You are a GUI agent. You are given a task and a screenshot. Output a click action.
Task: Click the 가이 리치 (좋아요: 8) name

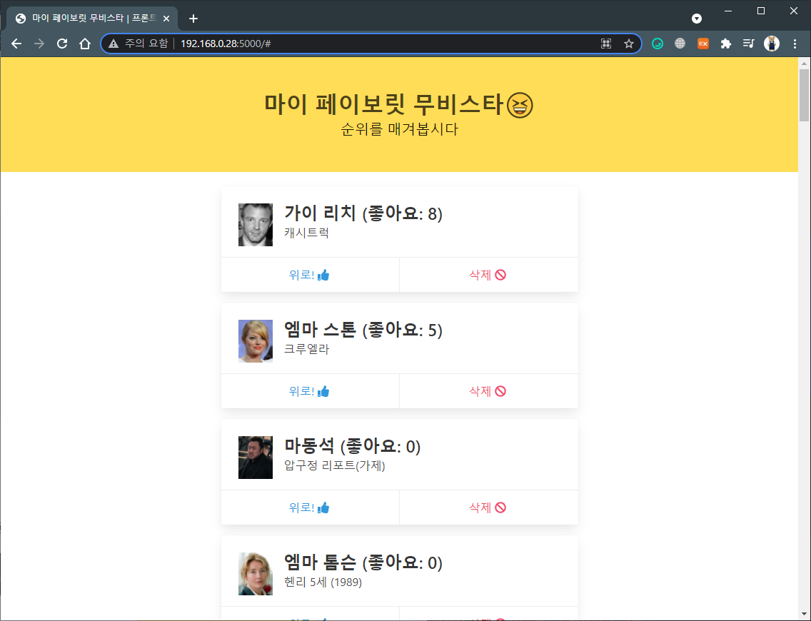(x=363, y=213)
